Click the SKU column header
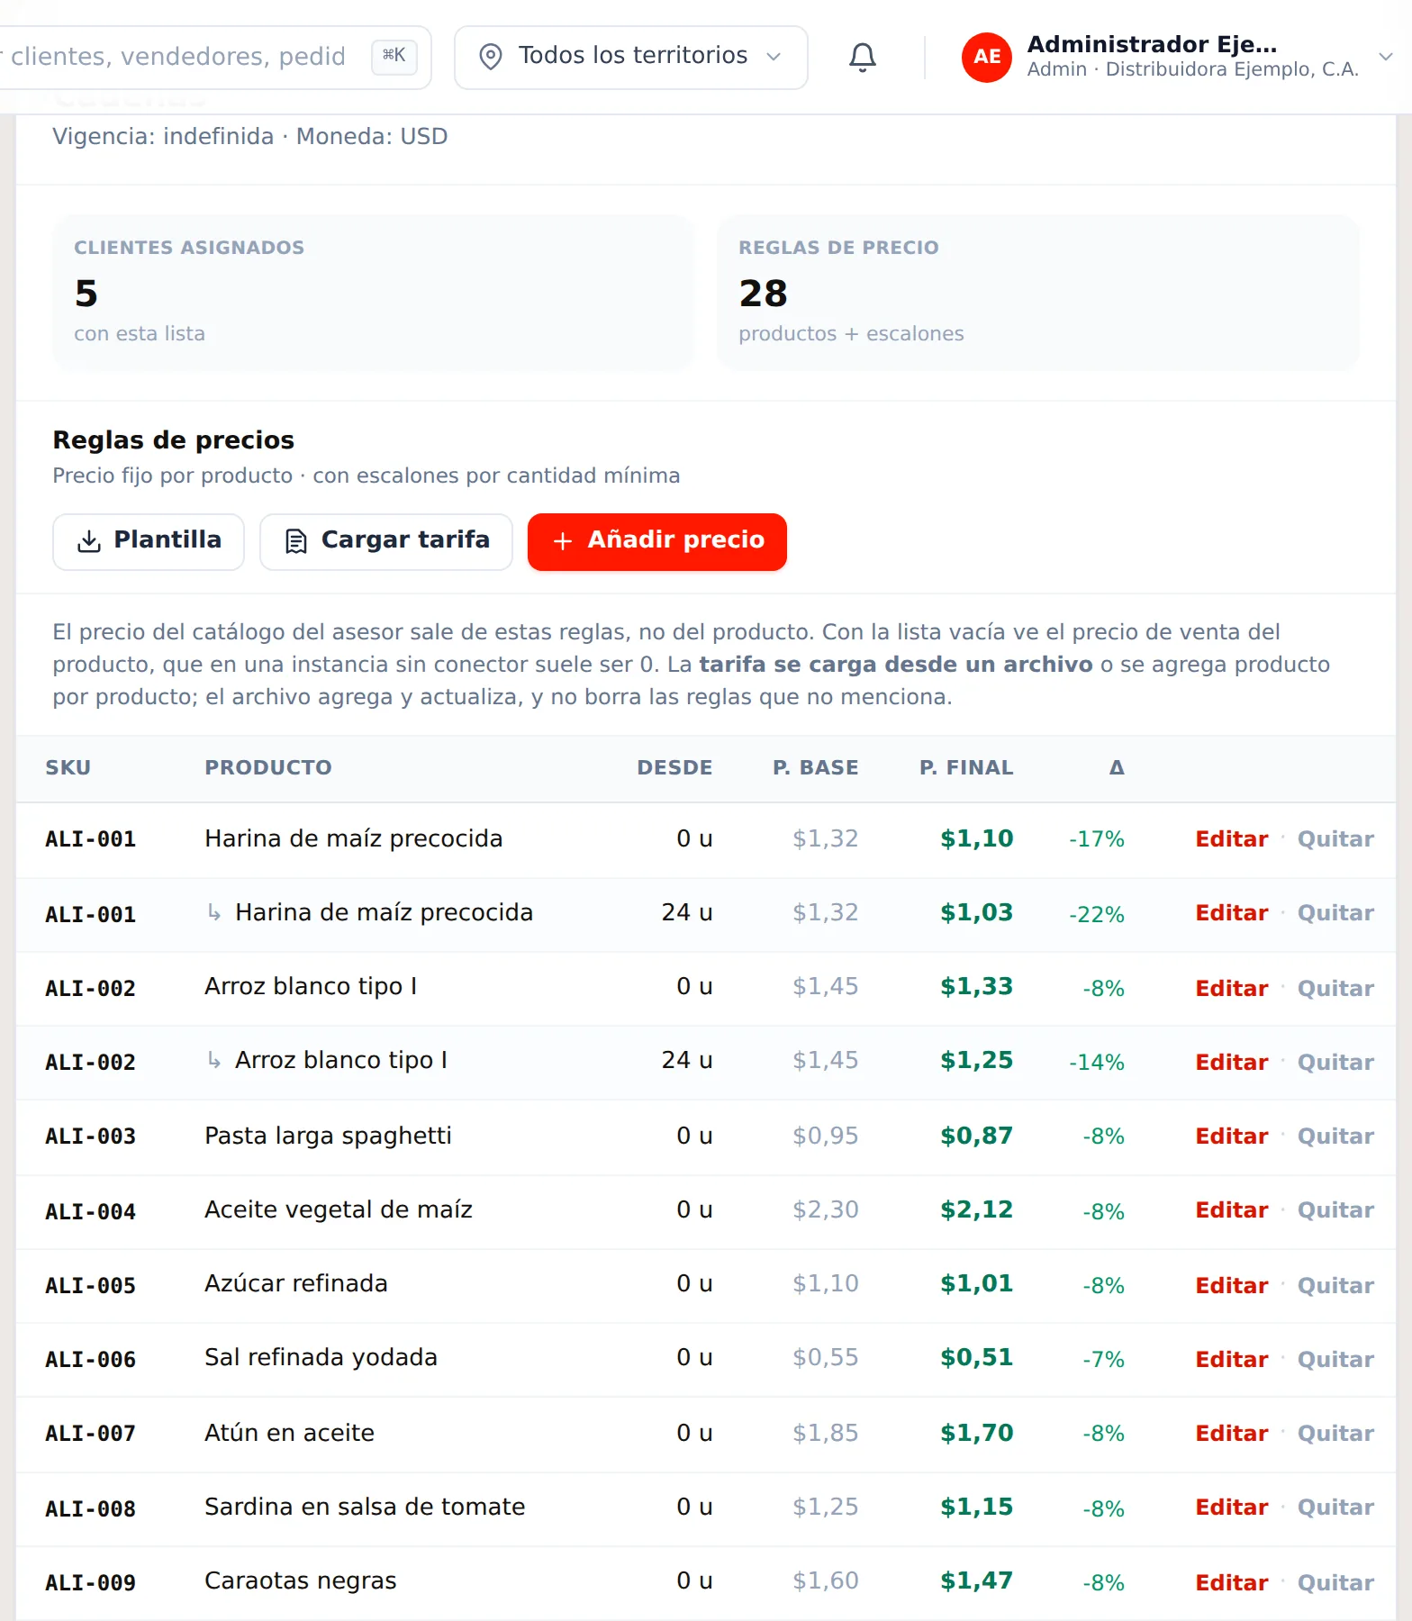The image size is (1412, 1621). click(68, 767)
